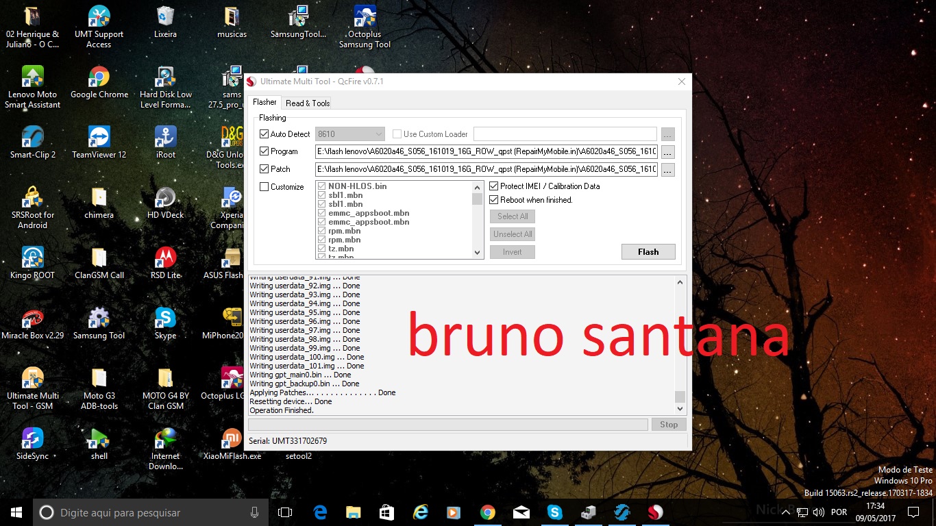Viewport: 936px width, 526px height.
Task: Launch Octoplus Samsung Tool from desktop
Action: coord(365,27)
